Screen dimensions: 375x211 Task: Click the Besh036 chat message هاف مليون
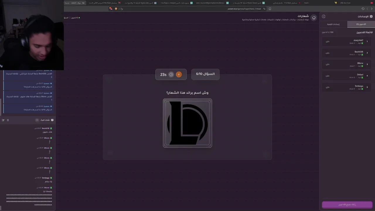48,132
